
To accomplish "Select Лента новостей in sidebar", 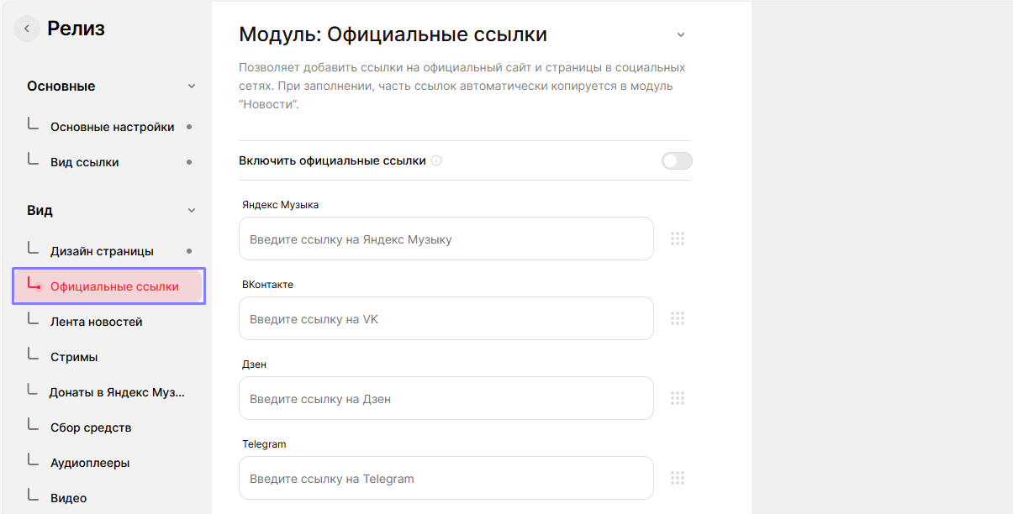I will click(96, 322).
